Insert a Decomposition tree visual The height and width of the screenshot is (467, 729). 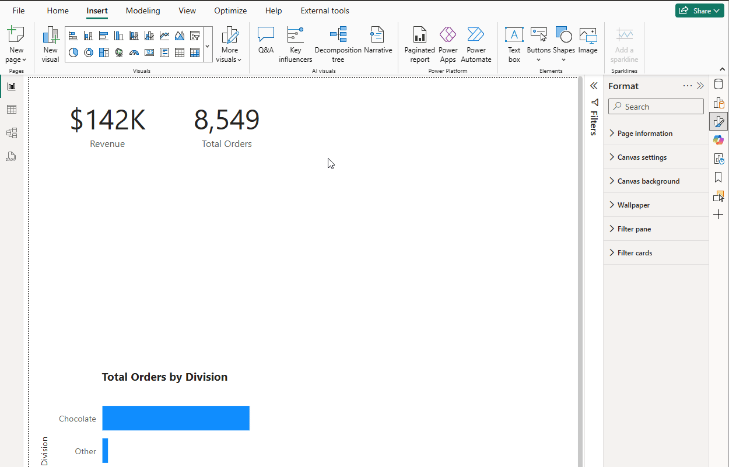[x=338, y=44]
